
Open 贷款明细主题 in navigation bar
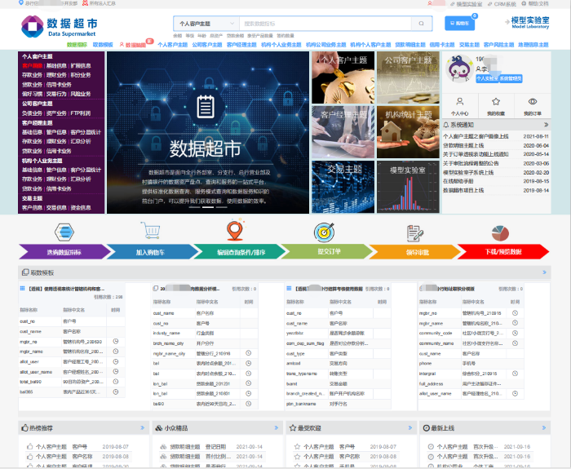coord(410,45)
